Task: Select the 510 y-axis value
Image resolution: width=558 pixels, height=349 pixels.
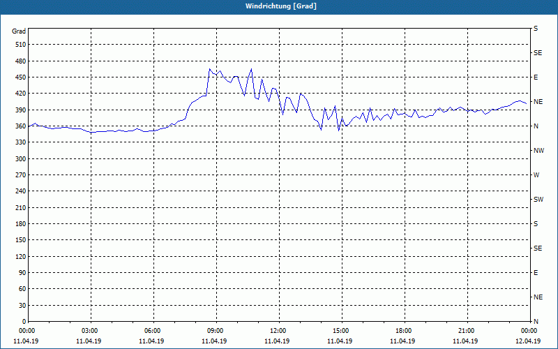Action: click(x=21, y=45)
